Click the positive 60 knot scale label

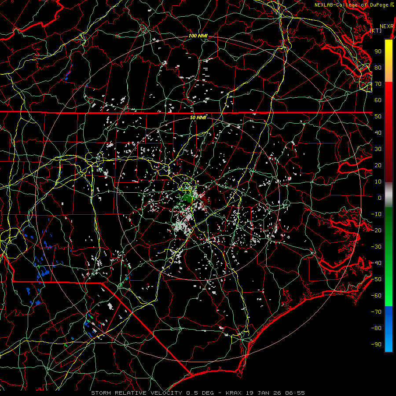(378, 100)
